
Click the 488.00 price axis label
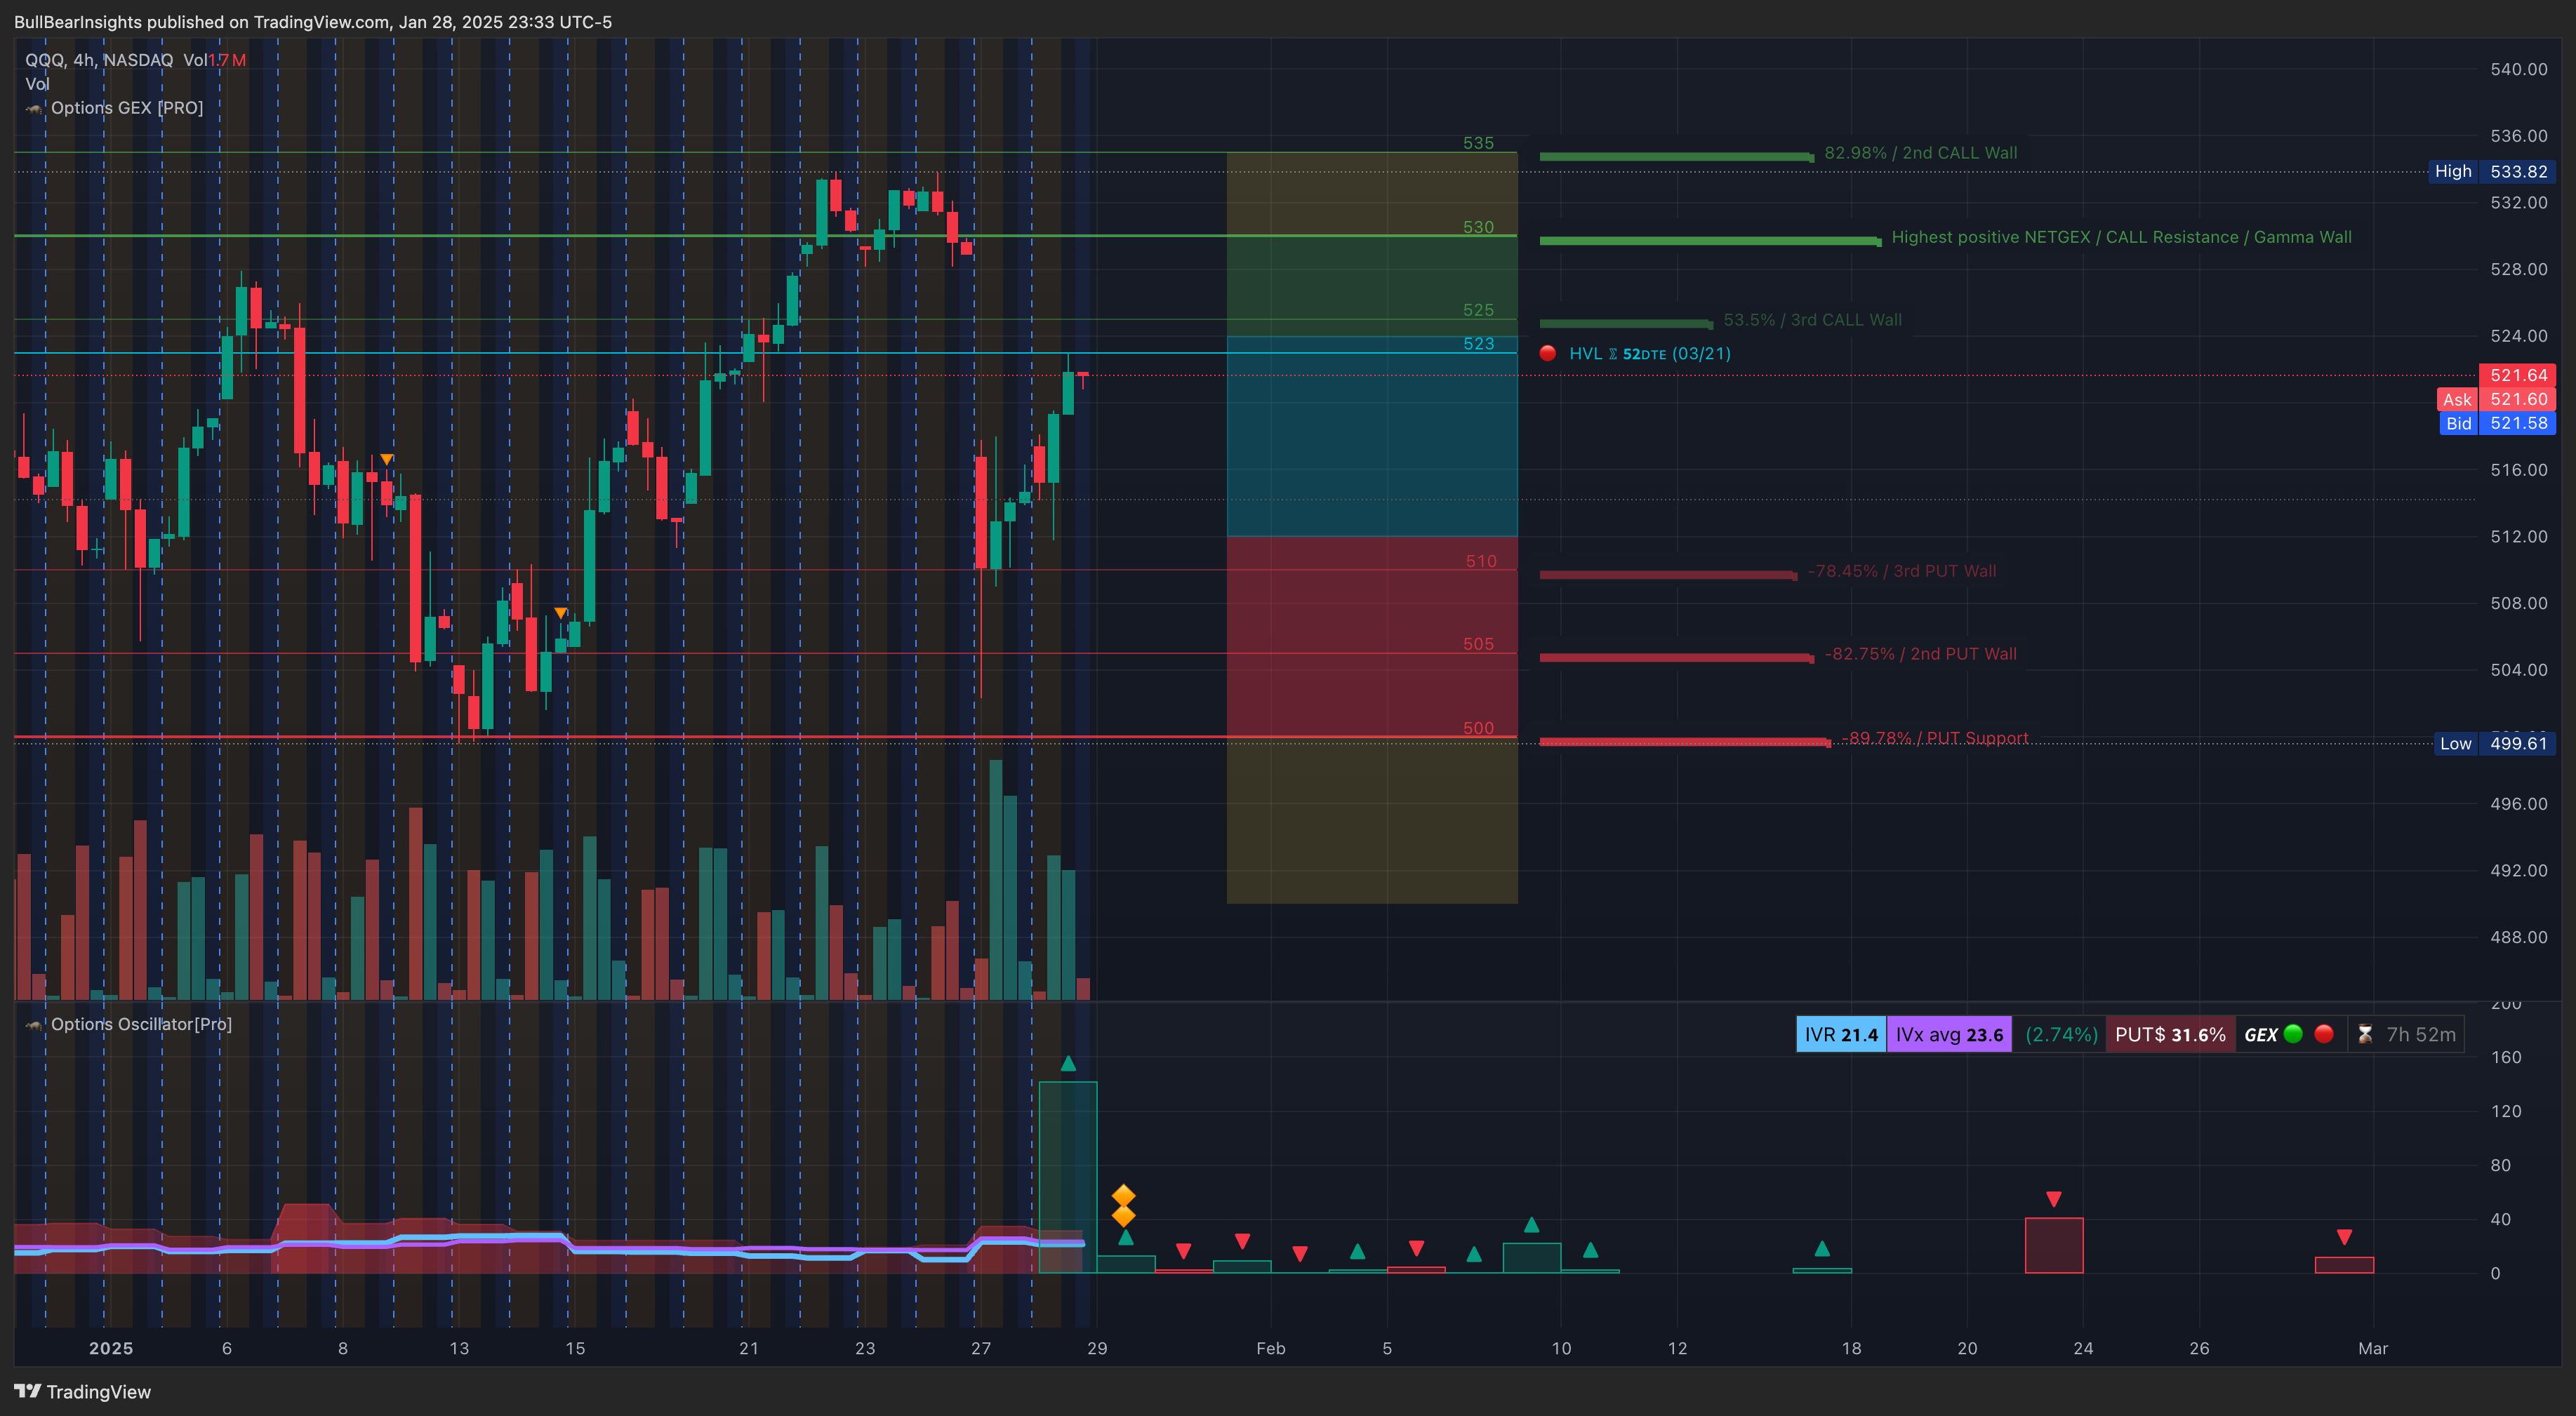[2518, 937]
